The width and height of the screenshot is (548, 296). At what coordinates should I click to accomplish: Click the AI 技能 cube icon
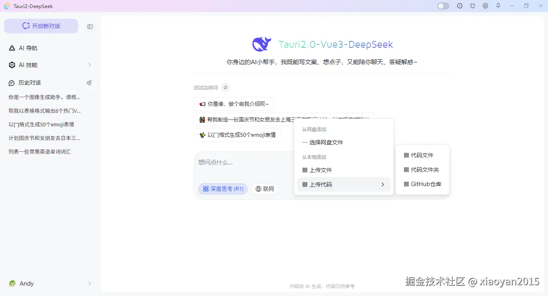click(12, 65)
